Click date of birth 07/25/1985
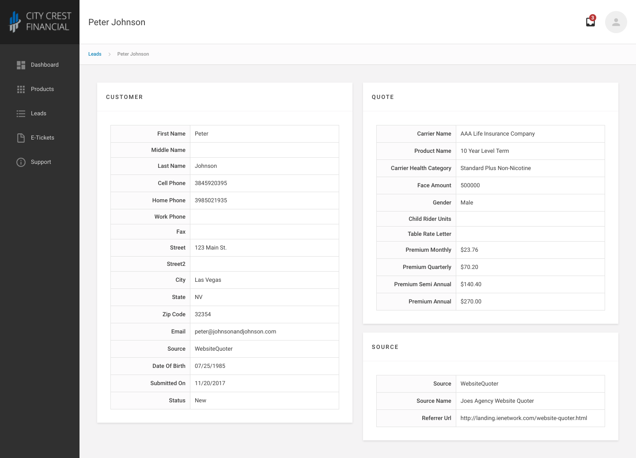 click(x=210, y=366)
